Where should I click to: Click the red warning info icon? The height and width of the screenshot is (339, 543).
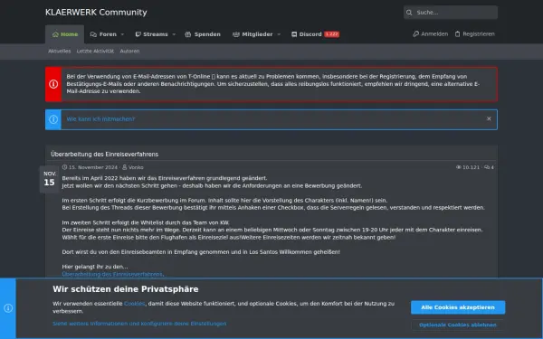[x=53, y=84]
